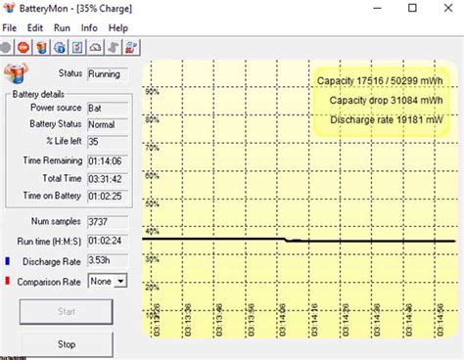The image size is (464, 360).
Task: Click the last toolbar icon with red figures
Action: point(131,48)
